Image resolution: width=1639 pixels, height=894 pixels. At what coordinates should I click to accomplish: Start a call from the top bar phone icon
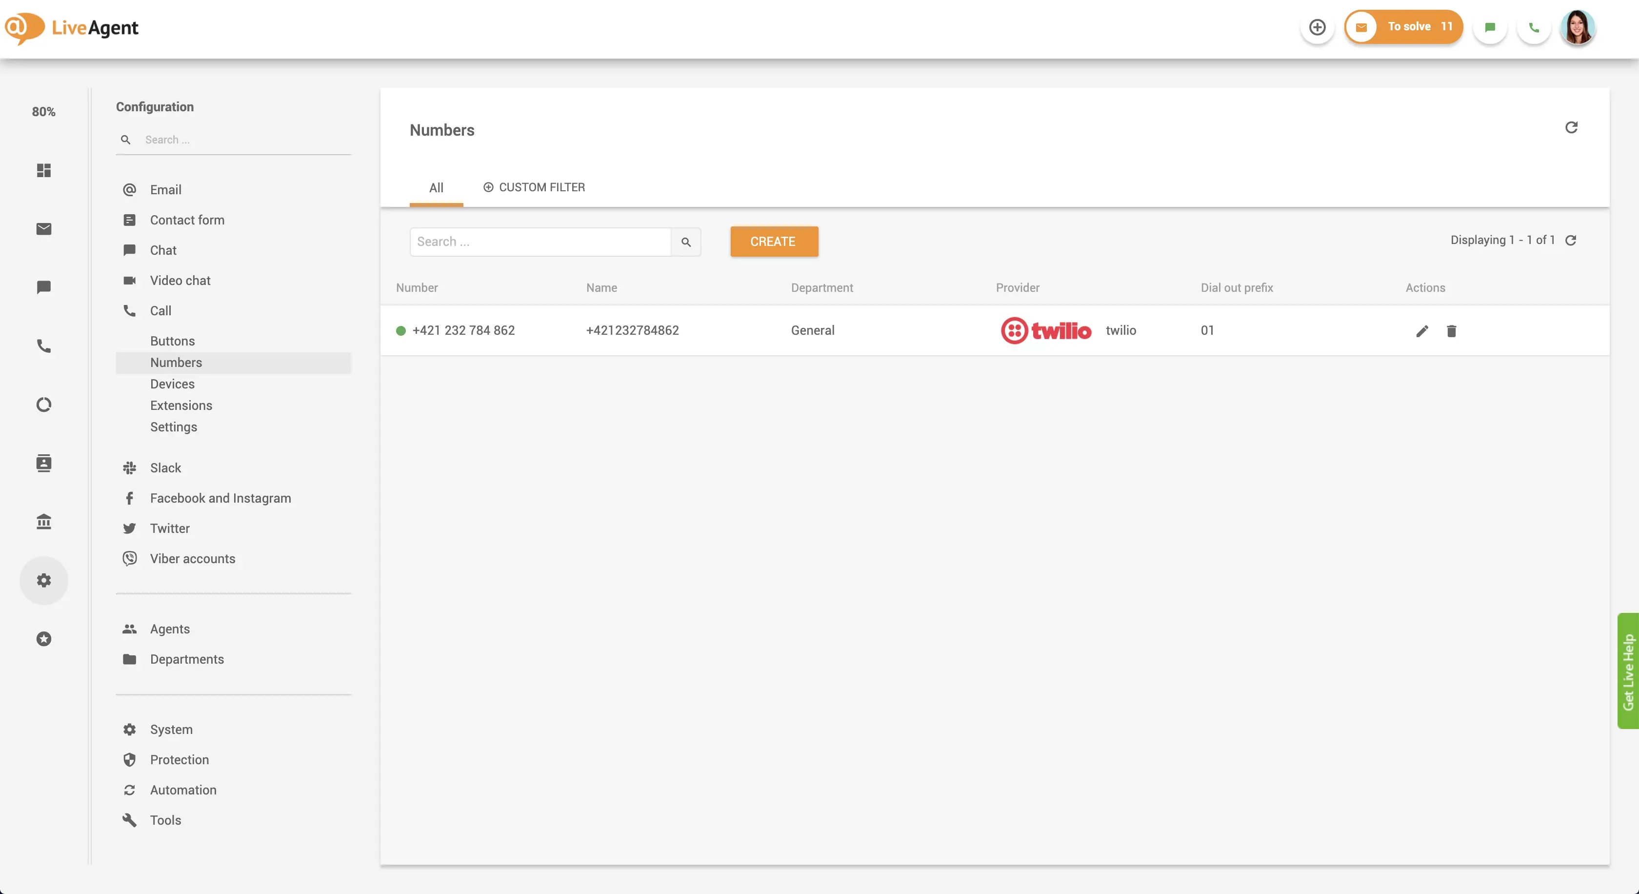click(x=1533, y=27)
